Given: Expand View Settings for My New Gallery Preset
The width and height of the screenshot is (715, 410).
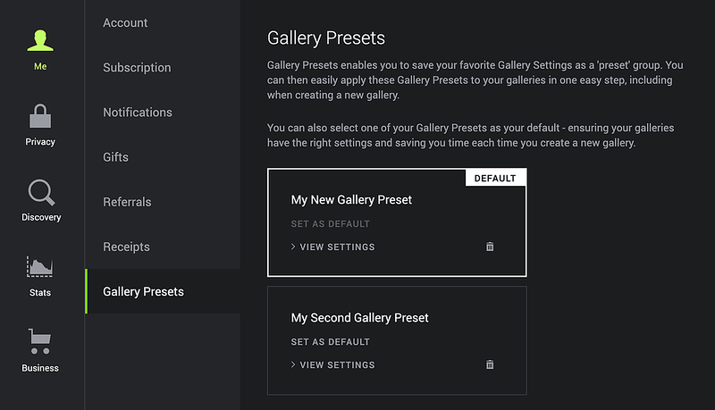Looking at the screenshot, I should click(x=332, y=247).
